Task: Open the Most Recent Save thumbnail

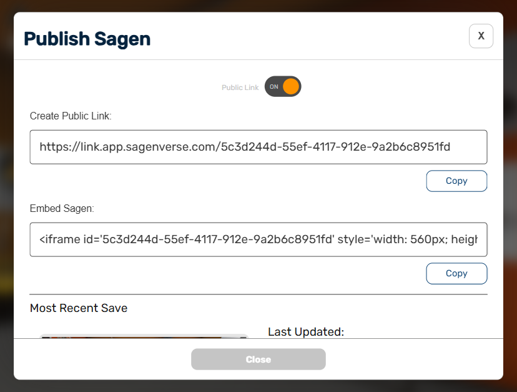Action: tap(144, 338)
